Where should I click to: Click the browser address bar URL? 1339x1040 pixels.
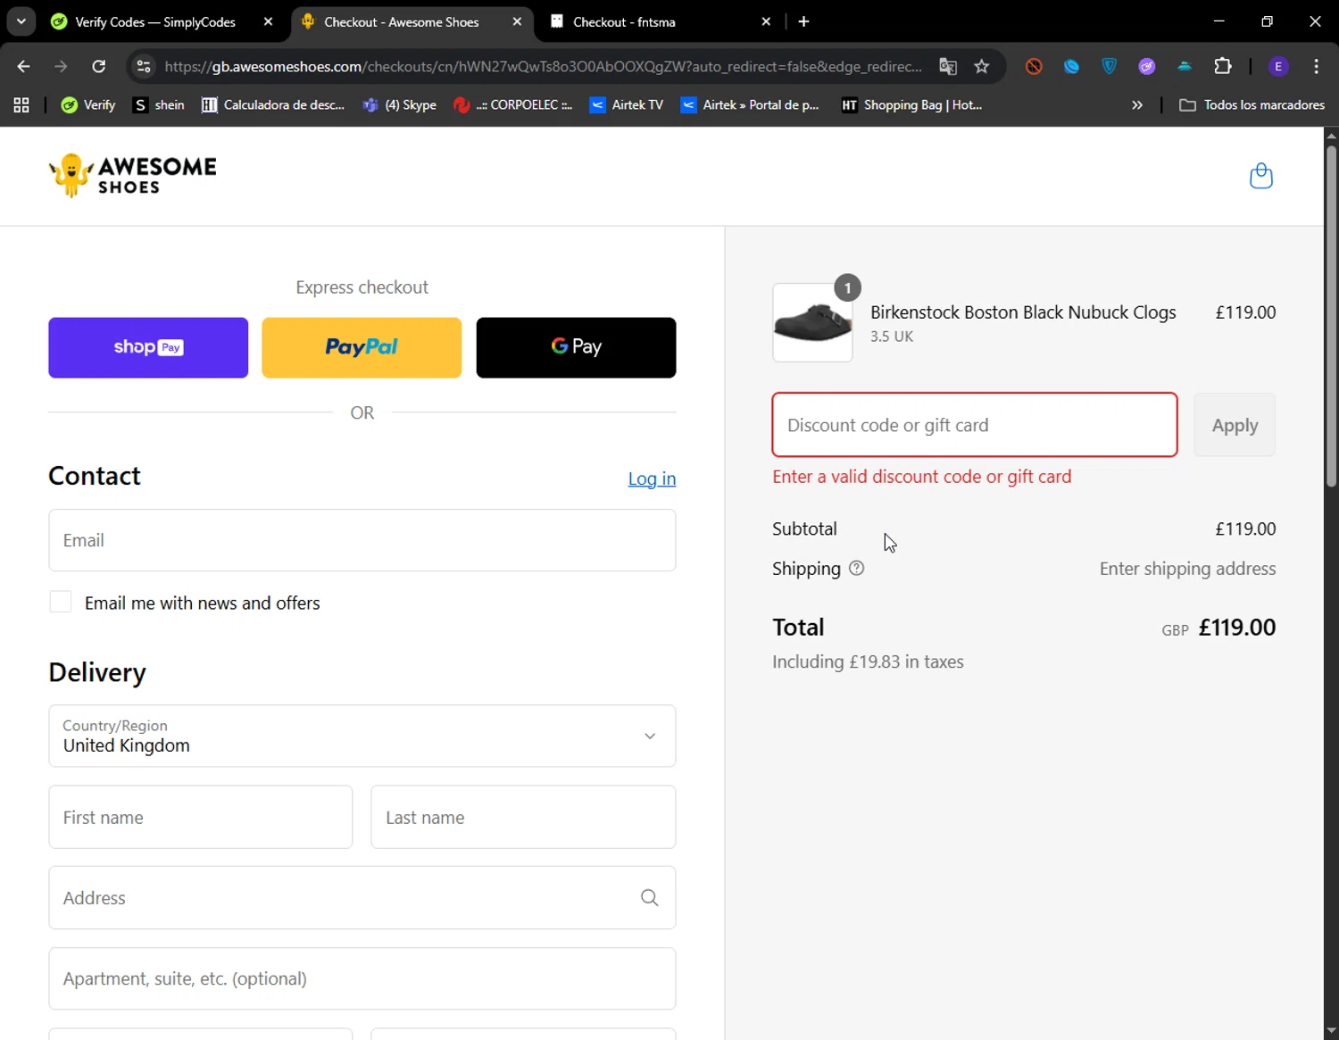click(543, 66)
